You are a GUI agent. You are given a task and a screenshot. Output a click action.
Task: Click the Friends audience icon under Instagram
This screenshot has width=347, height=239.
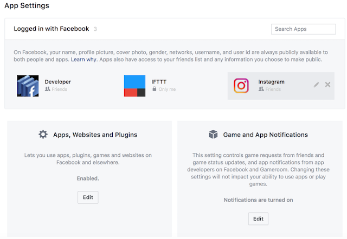261,89
